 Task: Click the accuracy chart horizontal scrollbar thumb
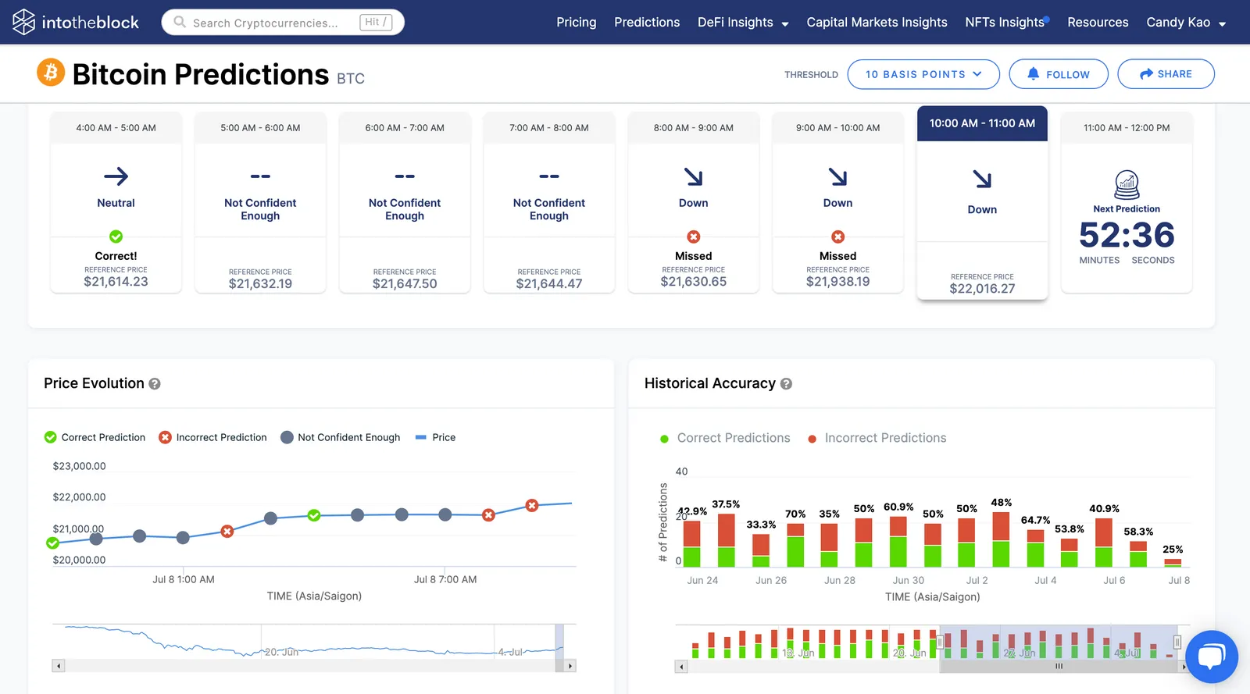(1059, 667)
